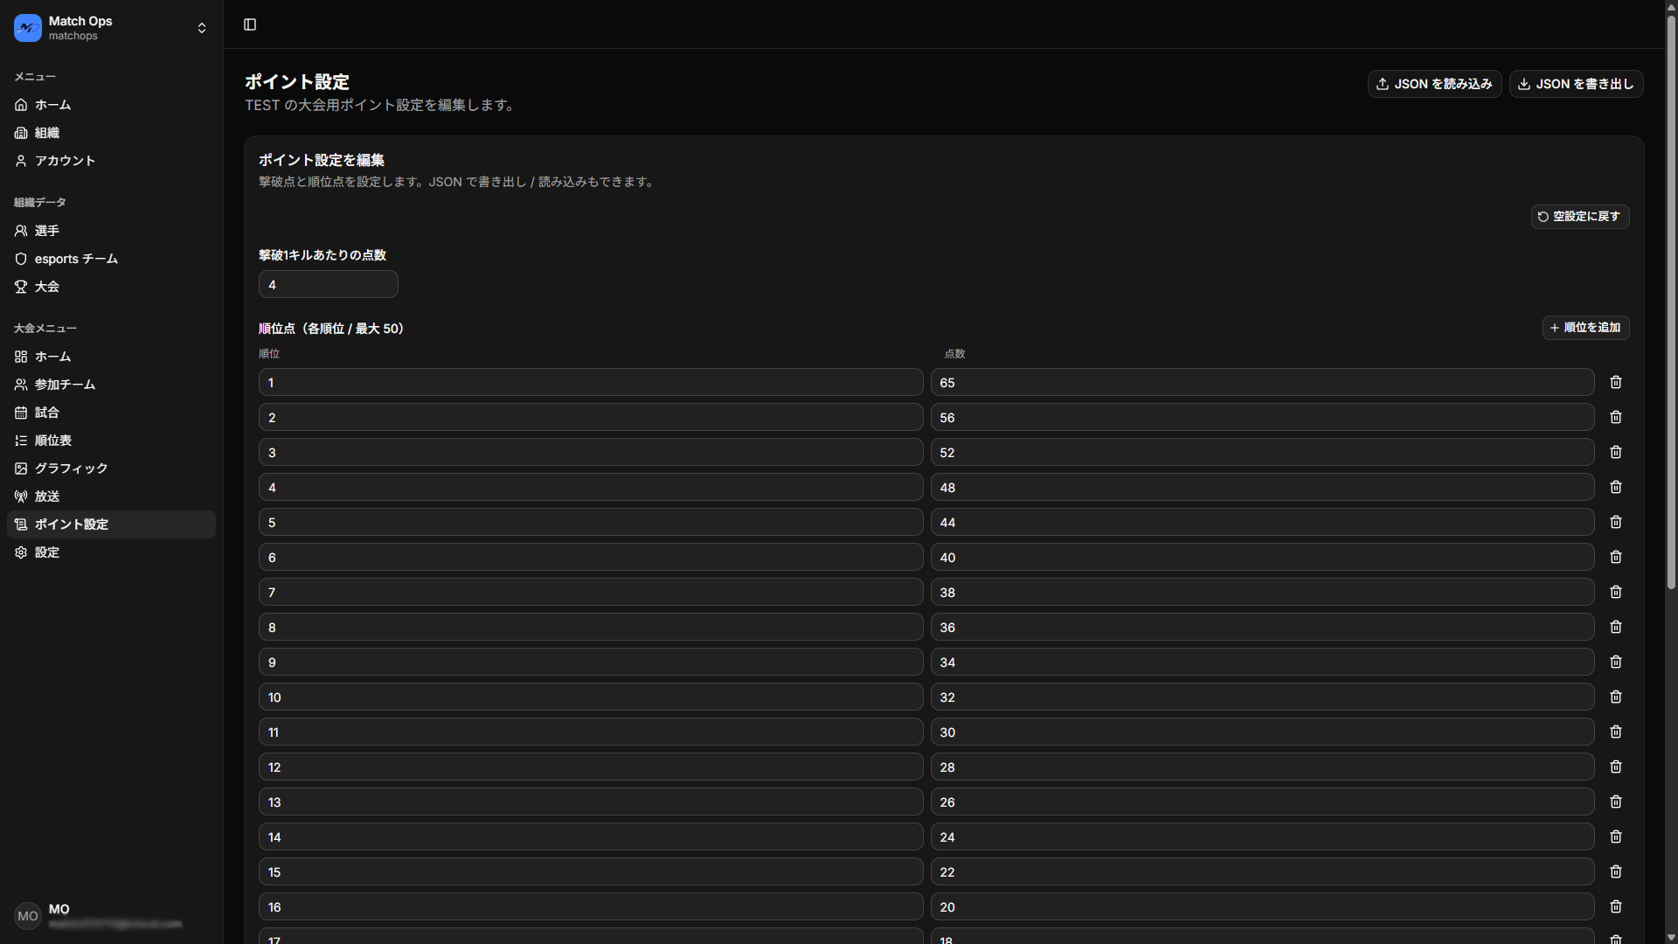1678x944 pixels.
Task: Click the points field showing 65
Action: 1262,382
